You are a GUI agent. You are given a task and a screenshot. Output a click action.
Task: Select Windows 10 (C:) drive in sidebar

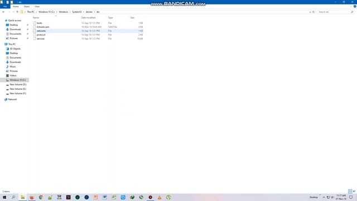18,80
